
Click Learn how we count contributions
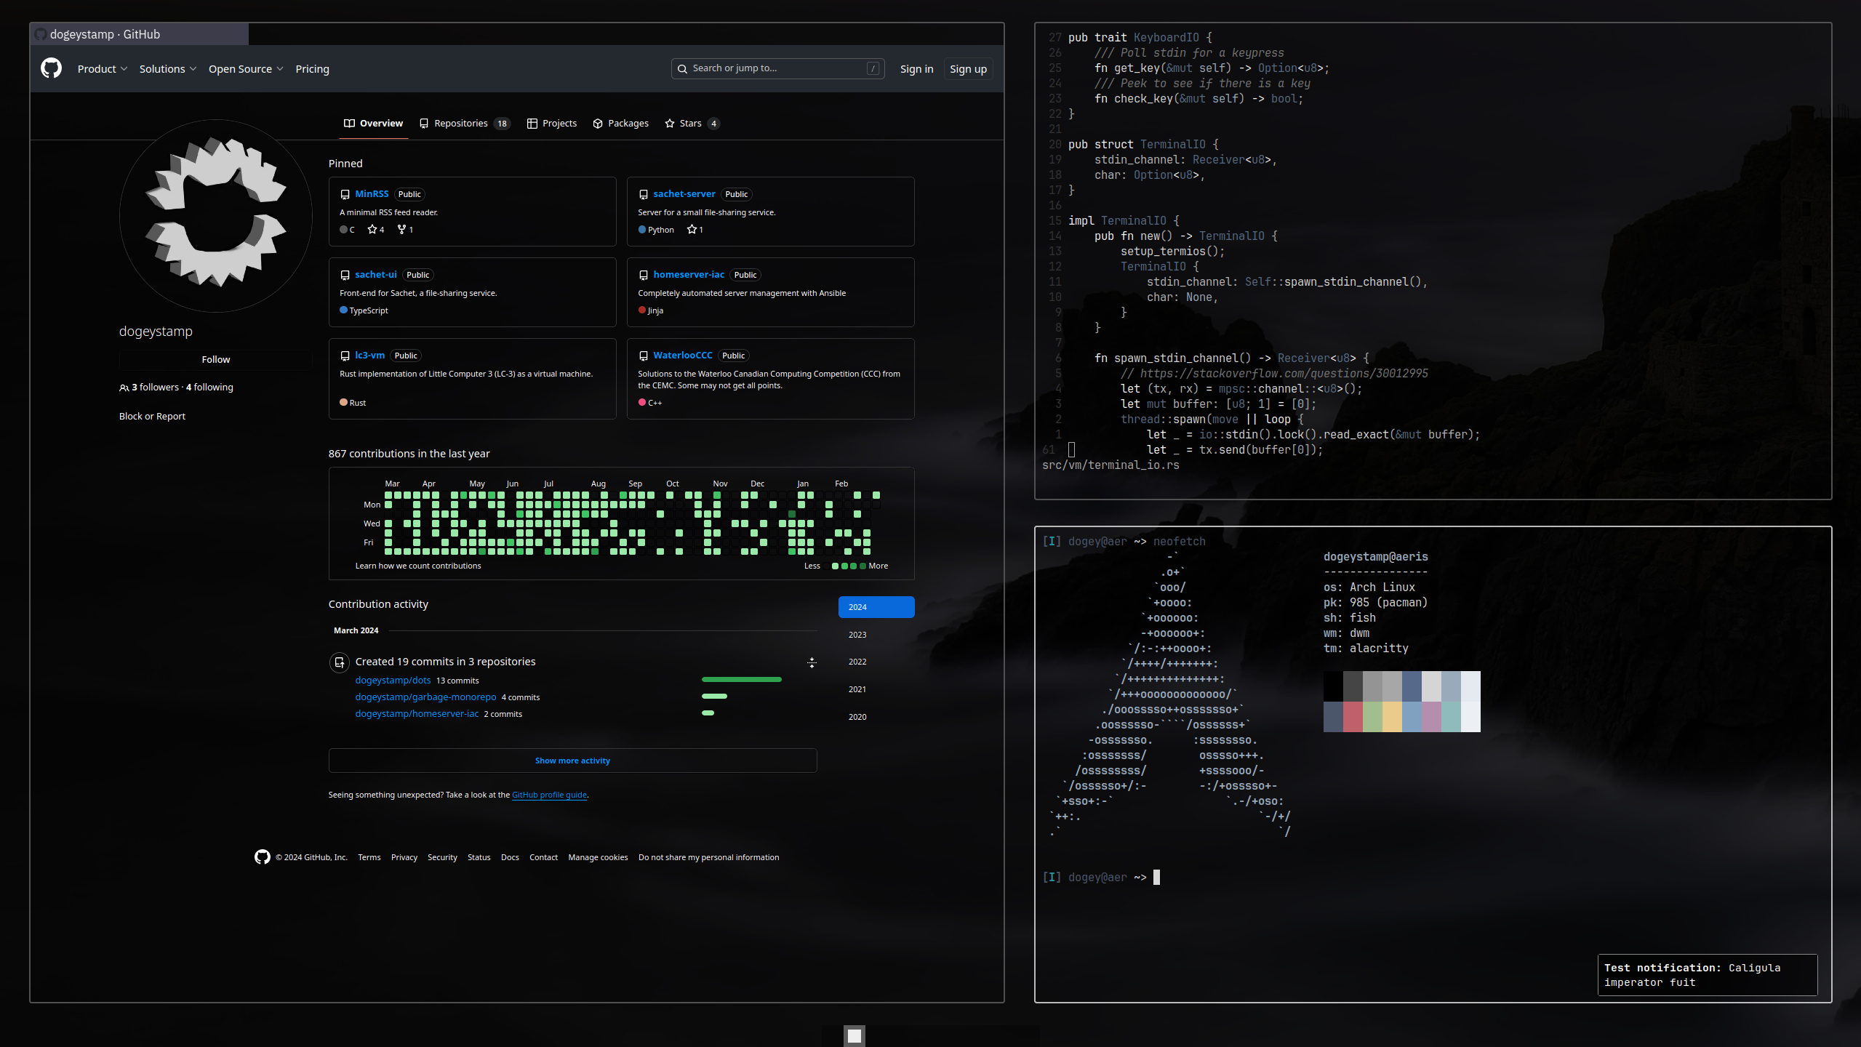click(418, 566)
